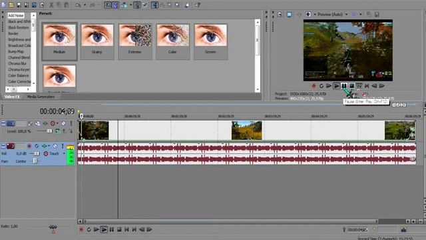Toggle Ignore Event Grouping toolbar icon
Viewport: 426px width, 240px height.
[145, 5]
